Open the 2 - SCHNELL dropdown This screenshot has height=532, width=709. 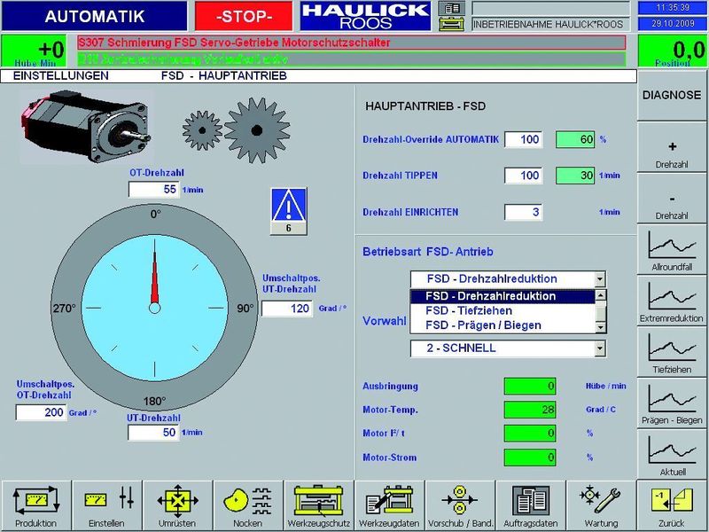tap(600, 348)
